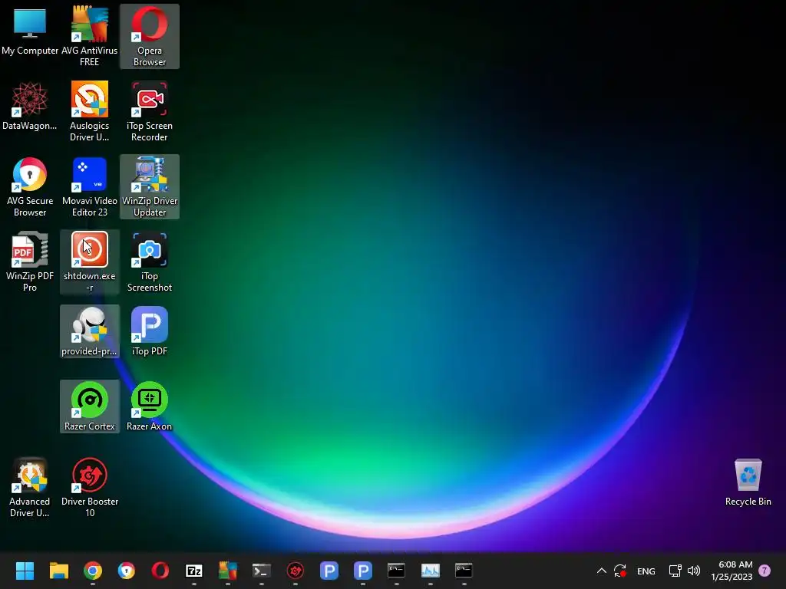This screenshot has width=786, height=589.
Task: Select Razer Axon desktop shortcut
Action: click(x=150, y=406)
